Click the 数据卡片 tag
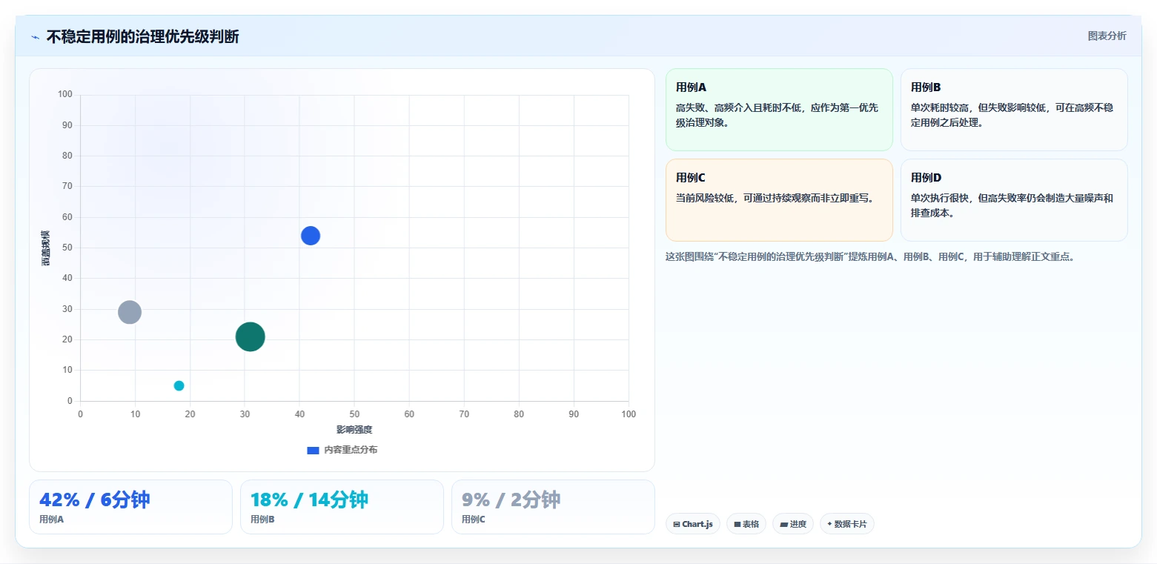The height and width of the screenshot is (564, 1157). pos(847,524)
